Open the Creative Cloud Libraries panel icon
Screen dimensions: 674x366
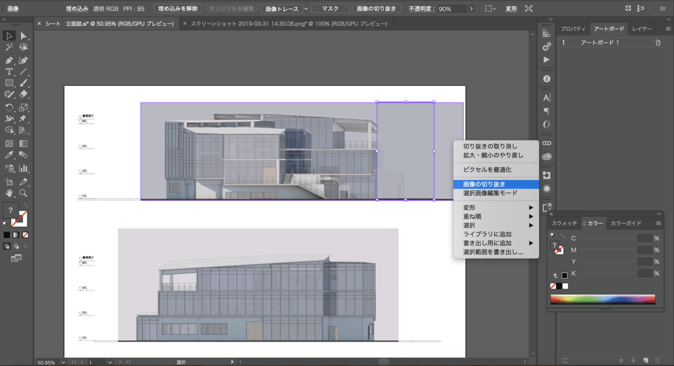[x=547, y=157]
